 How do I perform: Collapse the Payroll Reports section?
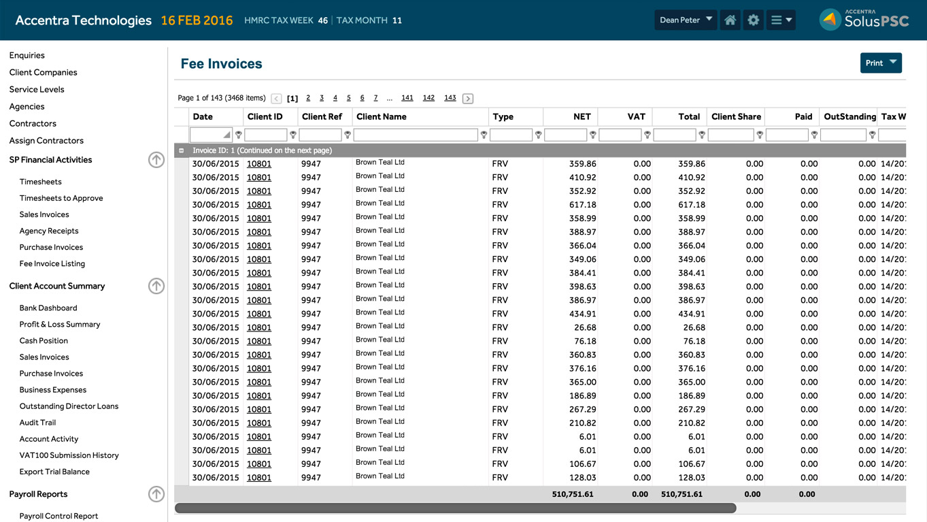pyautogui.click(x=156, y=495)
